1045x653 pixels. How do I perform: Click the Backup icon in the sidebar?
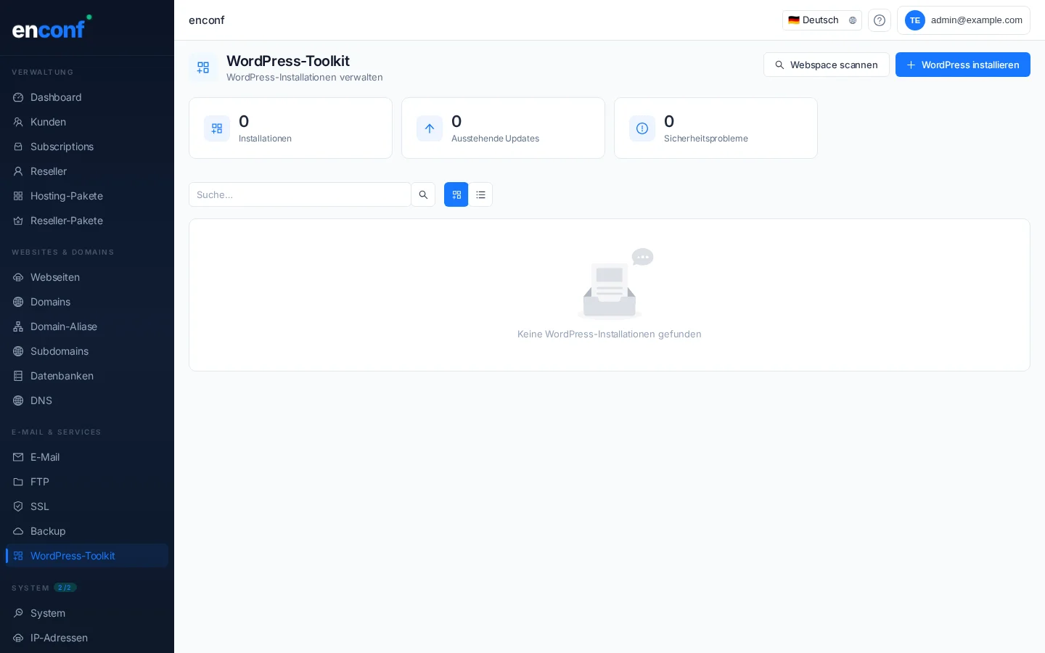(19, 531)
